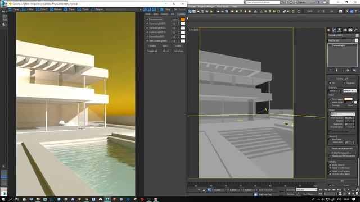Open the Modifier List dropdown
The width and height of the screenshot is (360, 202).
pyautogui.click(x=343, y=40)
